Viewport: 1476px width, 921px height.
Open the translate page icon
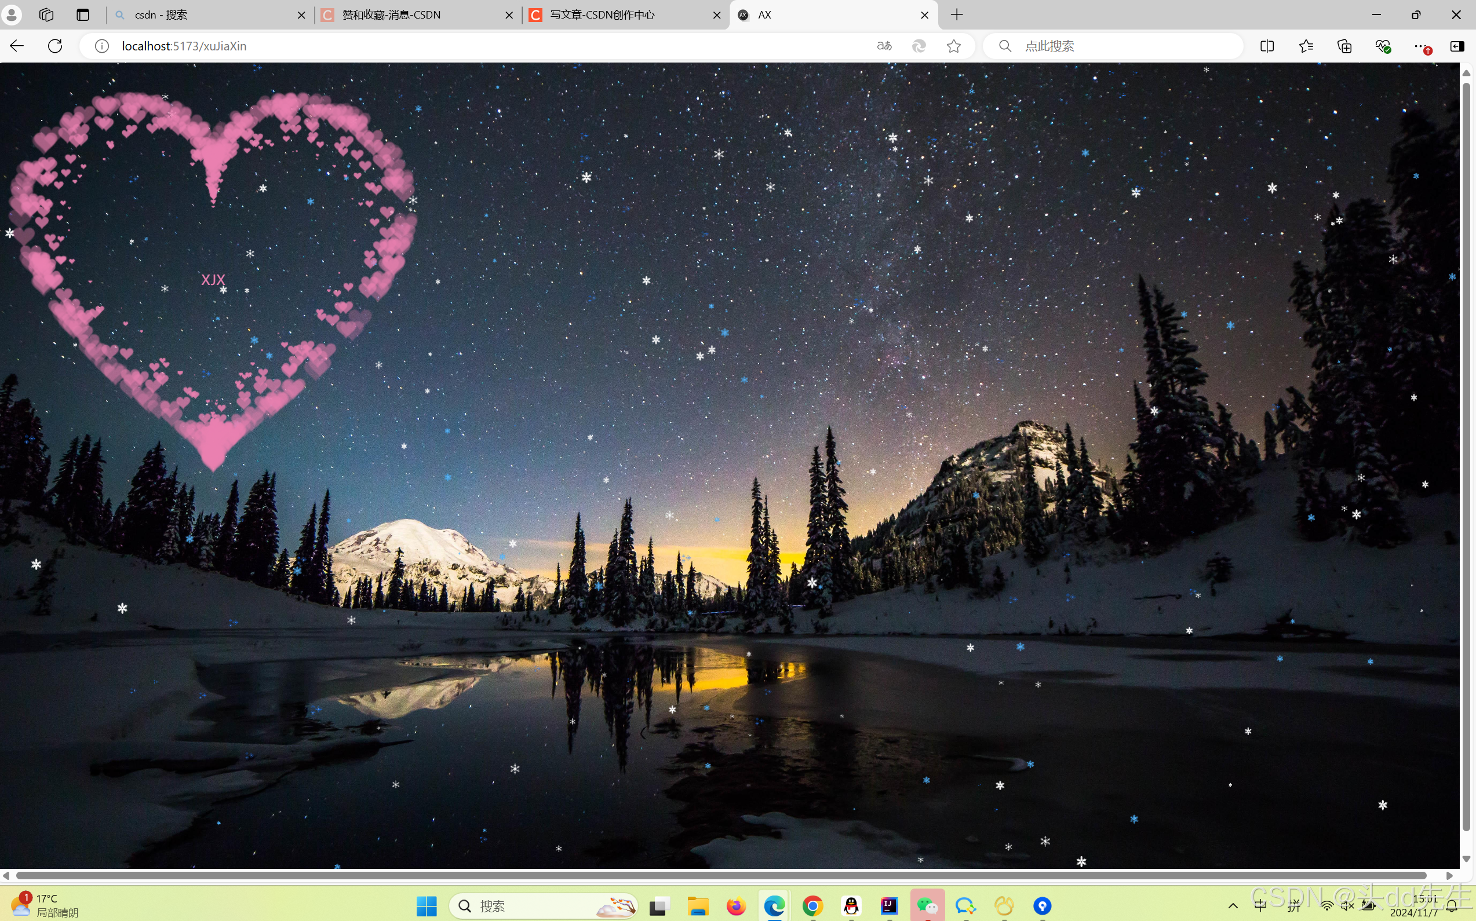[x=884, y=46]
